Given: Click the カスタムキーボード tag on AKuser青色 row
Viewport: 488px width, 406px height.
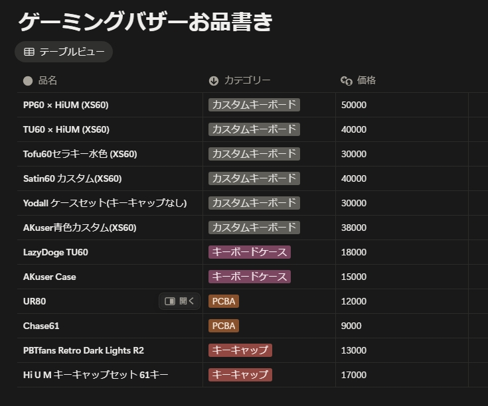Looking at the screenshot, I should pyautogui.click(x=254, y=228).
